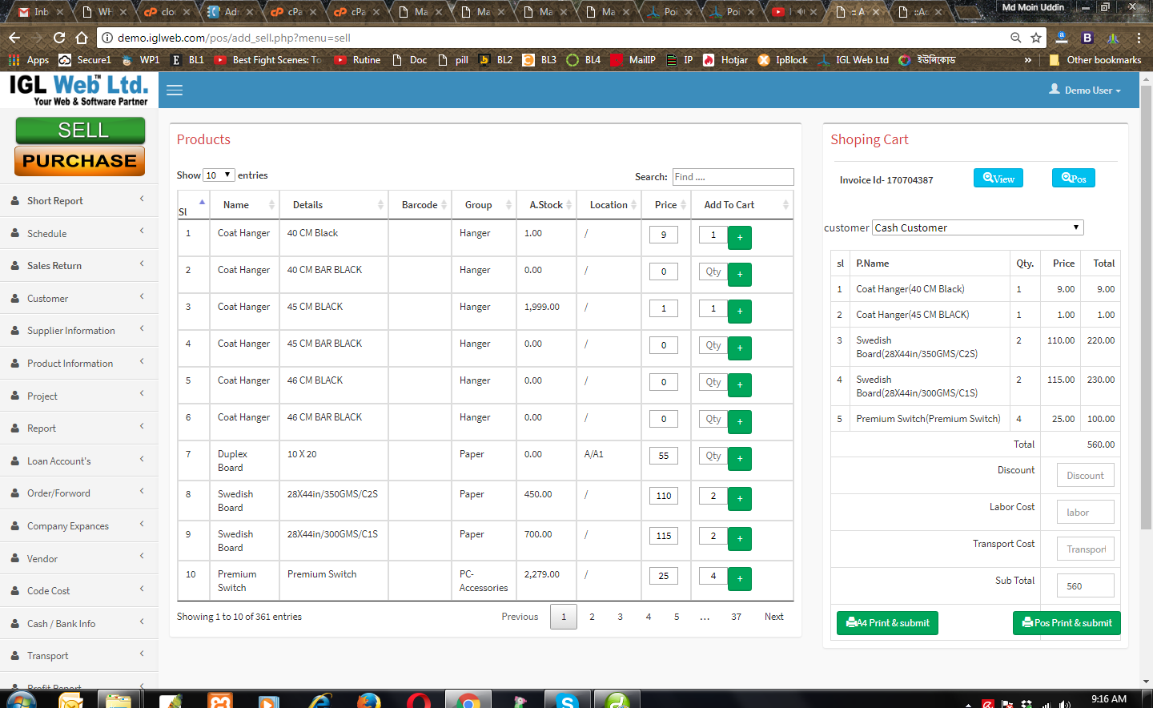Open Product Information sidebar menu
Viewport: 1153px width, 708px height.
tap(78, 364)
